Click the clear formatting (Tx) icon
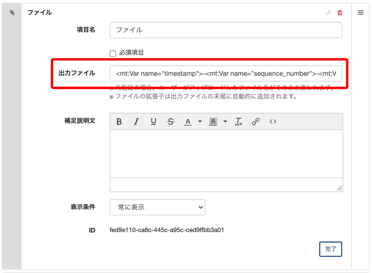 tap(239, 121)
